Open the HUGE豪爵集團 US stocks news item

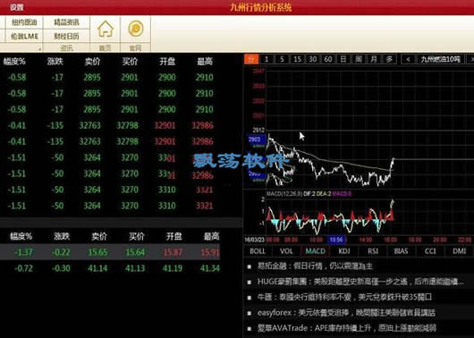click(x=360, y=282)
